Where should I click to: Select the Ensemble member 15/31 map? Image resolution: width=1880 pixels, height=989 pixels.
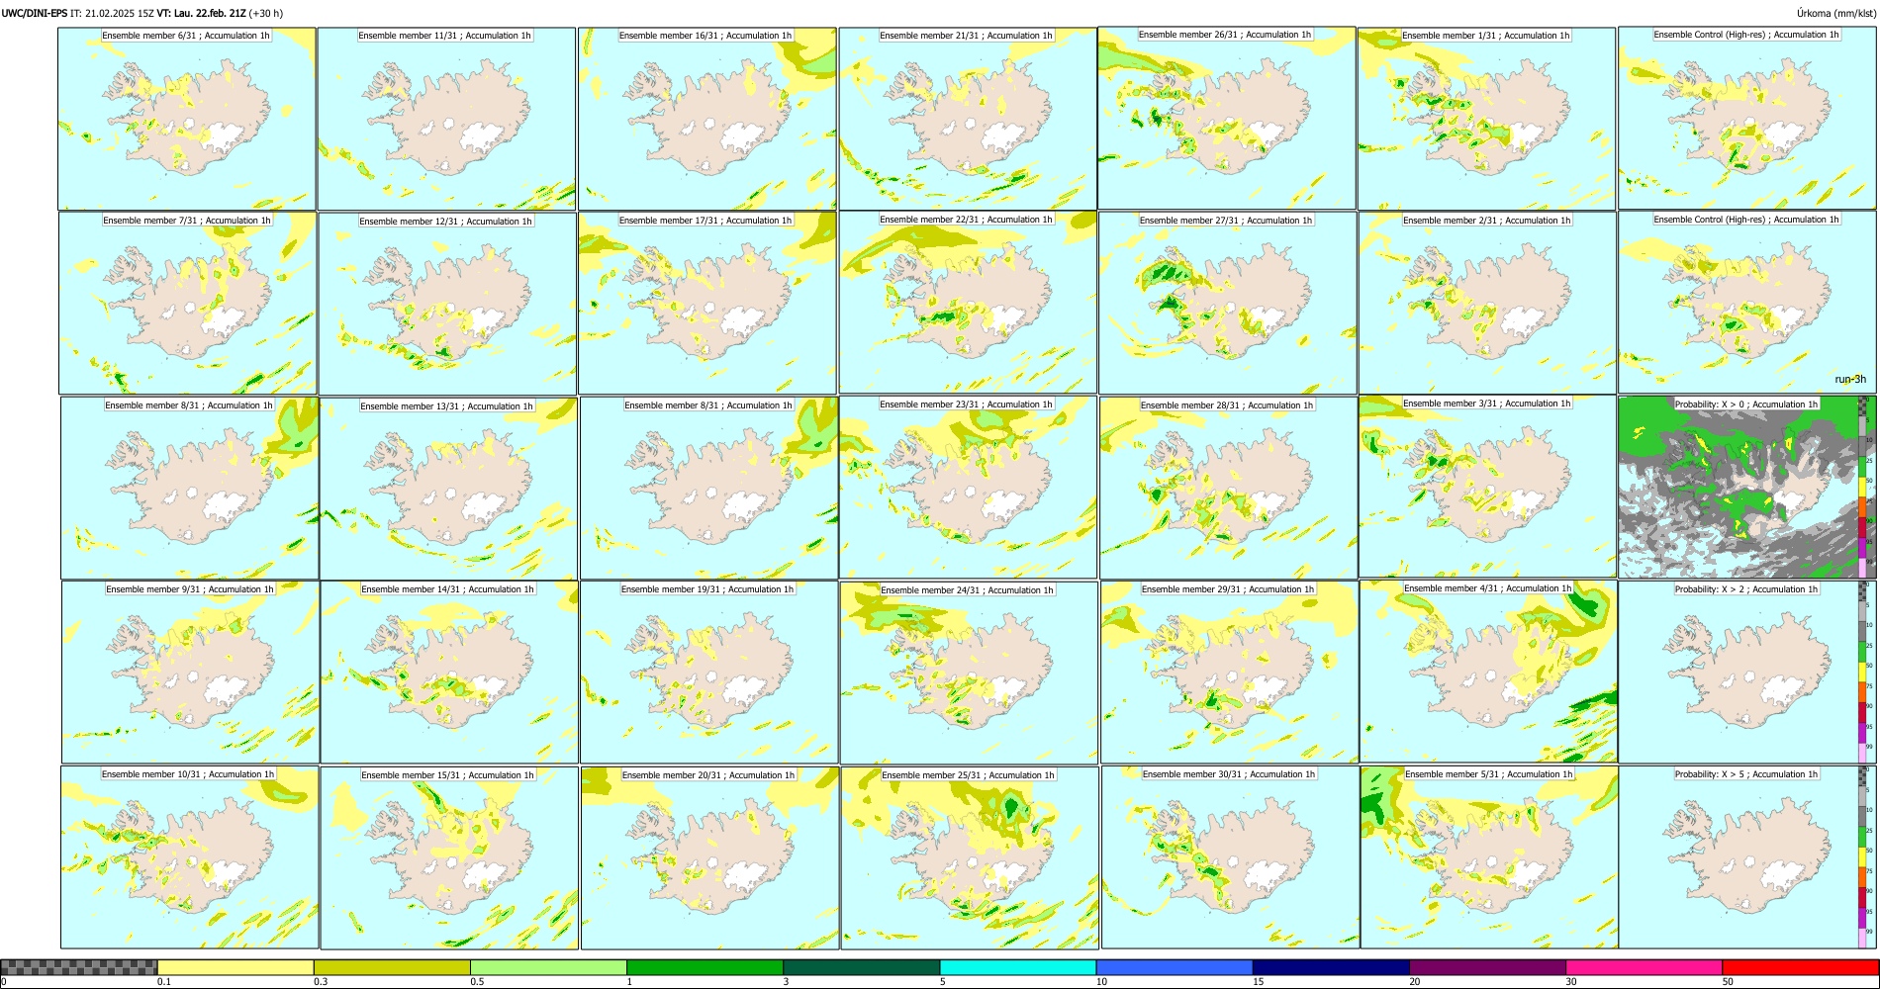(x=449, y=858)
